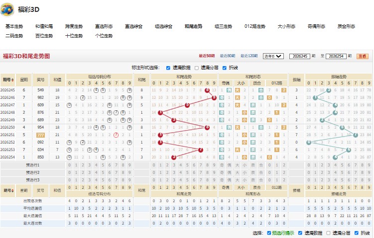
Task: Click the 最大连出数 row label
Action: [33, 223]
